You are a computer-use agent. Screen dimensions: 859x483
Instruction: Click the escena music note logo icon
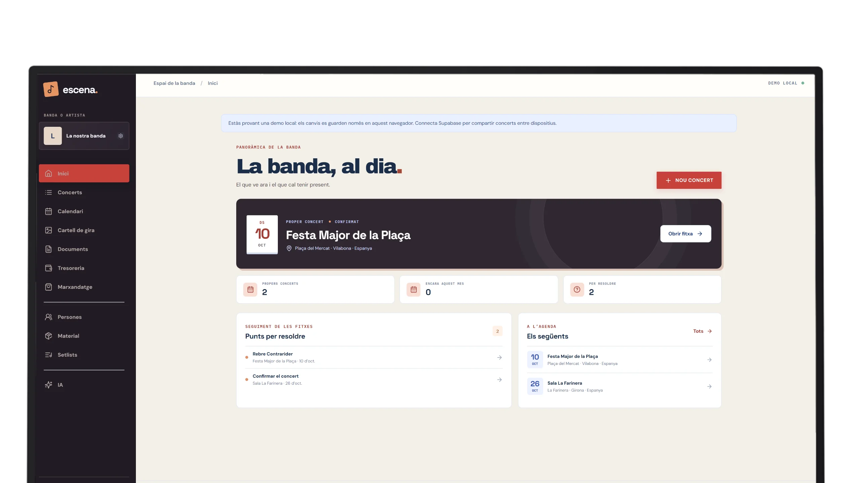pyautogui.click(x=51, y=89)
